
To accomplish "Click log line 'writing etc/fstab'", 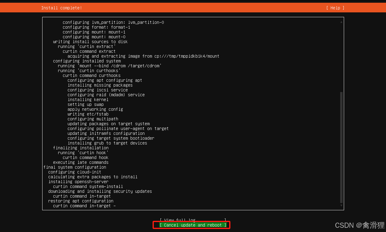I will click(x=88, y=114).
